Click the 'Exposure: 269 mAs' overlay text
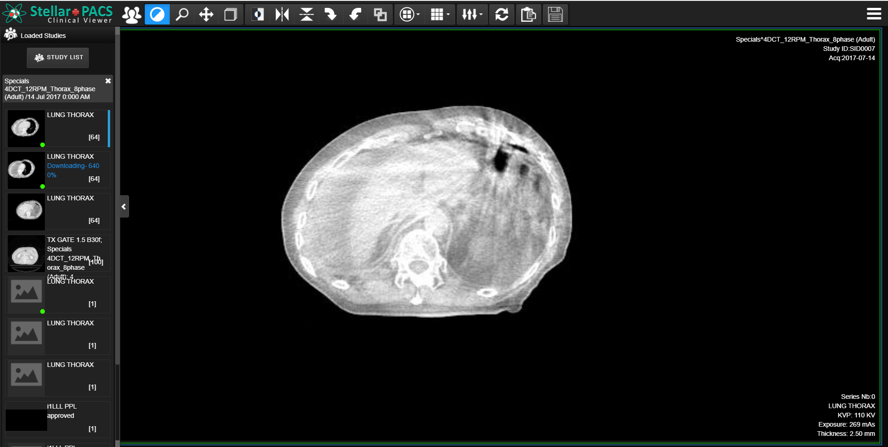The image size is (888, 447). (x=846, y=424)
